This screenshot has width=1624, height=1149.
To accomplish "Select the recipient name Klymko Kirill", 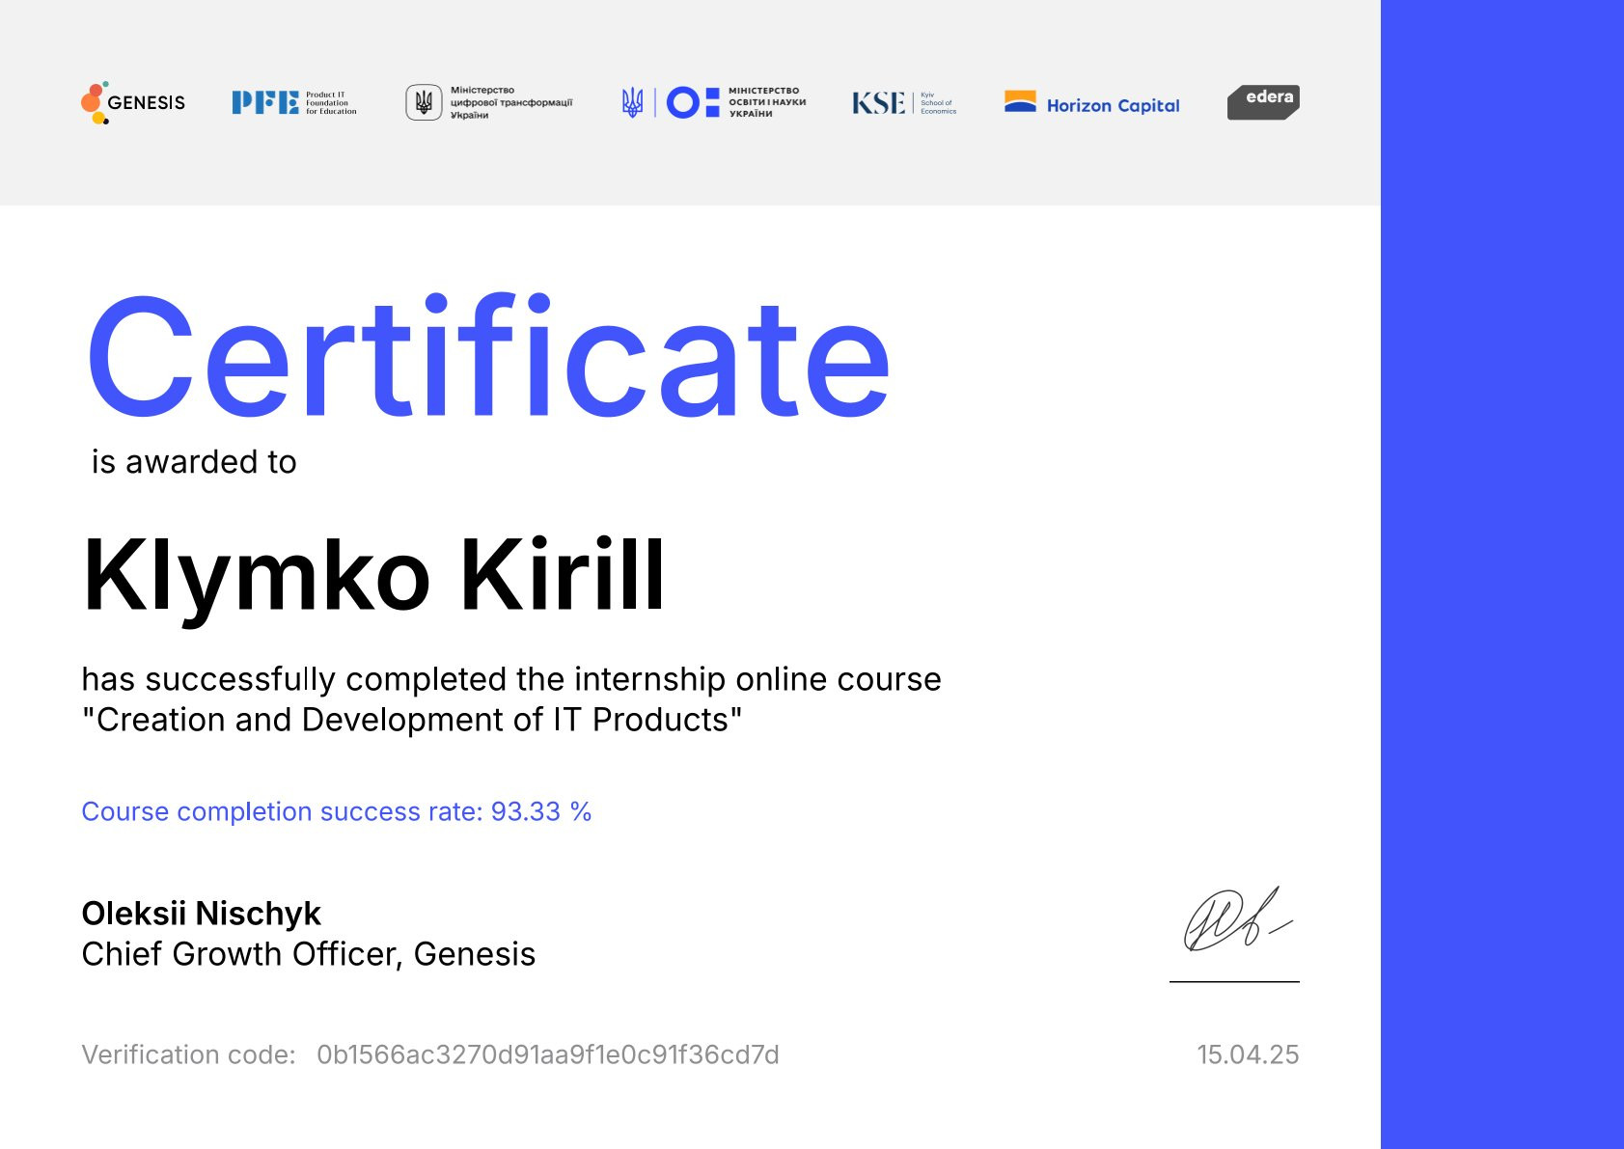I will click(373, 576).
